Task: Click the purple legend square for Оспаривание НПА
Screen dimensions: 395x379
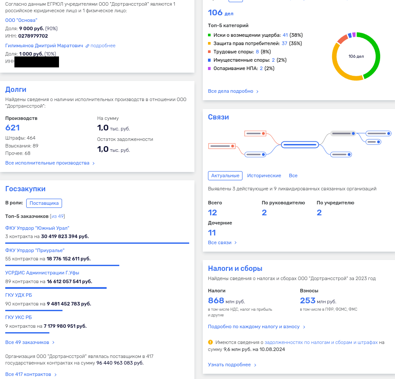Action: [x=209, y=68]
